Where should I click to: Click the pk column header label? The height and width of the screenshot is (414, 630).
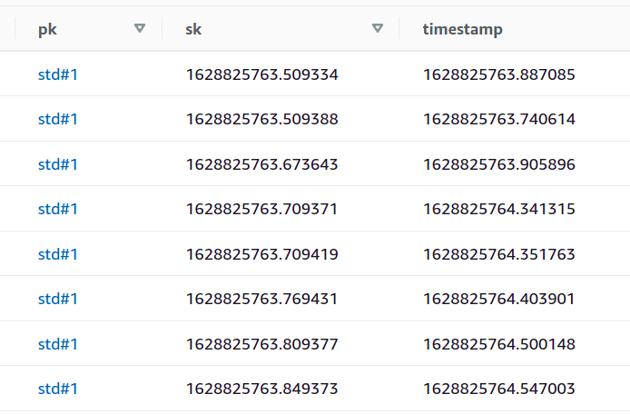(47, 29)
